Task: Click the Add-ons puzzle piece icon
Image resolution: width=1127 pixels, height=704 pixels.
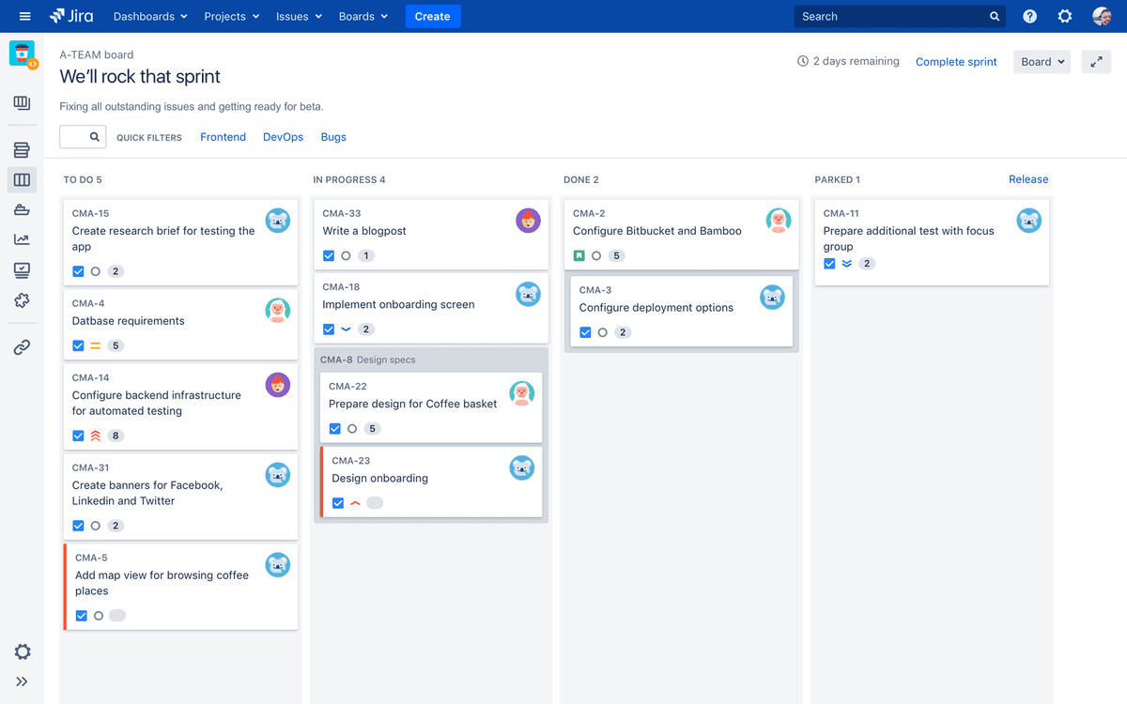Action: click(x=22, y=300)
